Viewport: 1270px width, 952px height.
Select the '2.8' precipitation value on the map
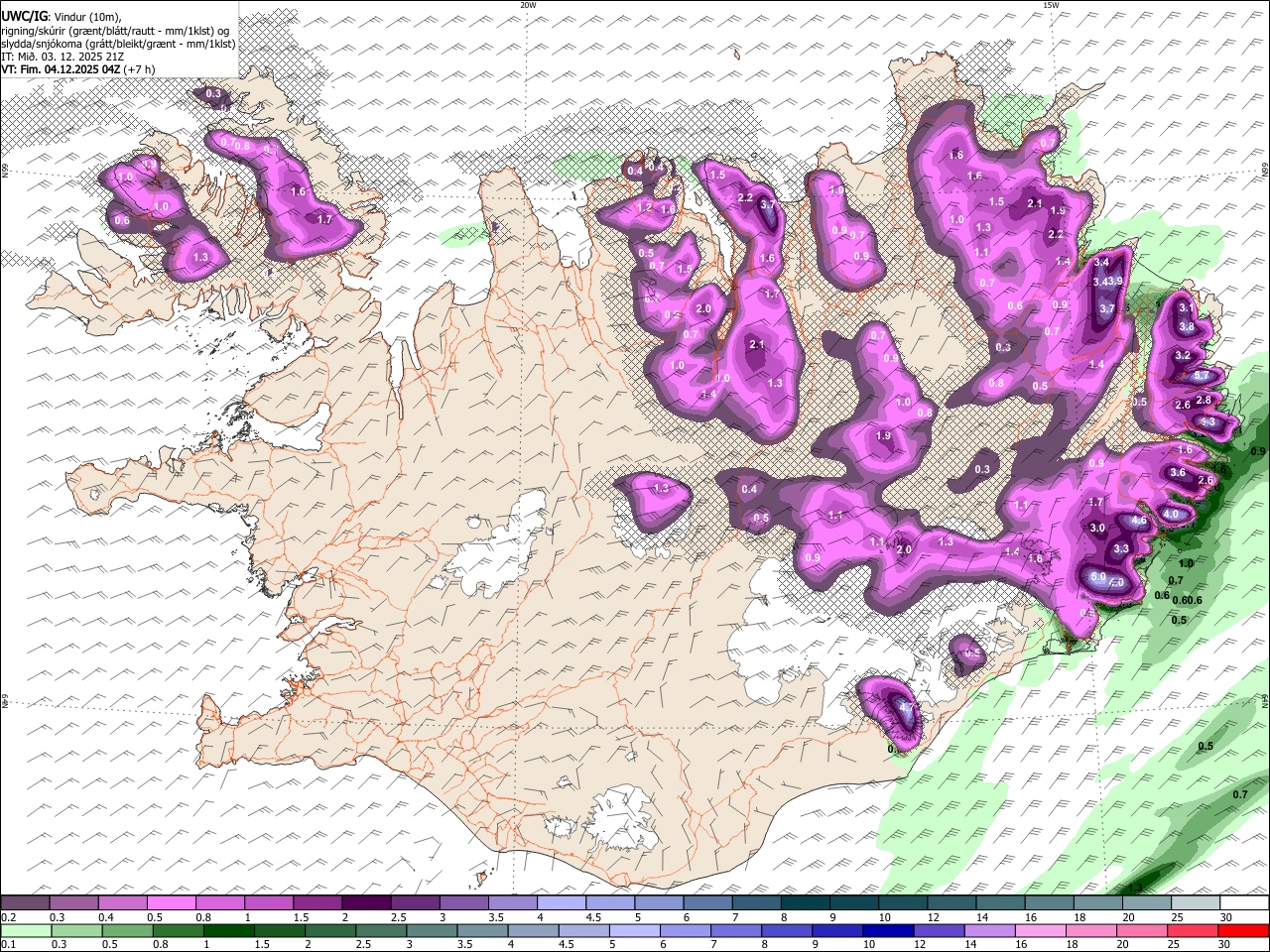coord(1205,400)
